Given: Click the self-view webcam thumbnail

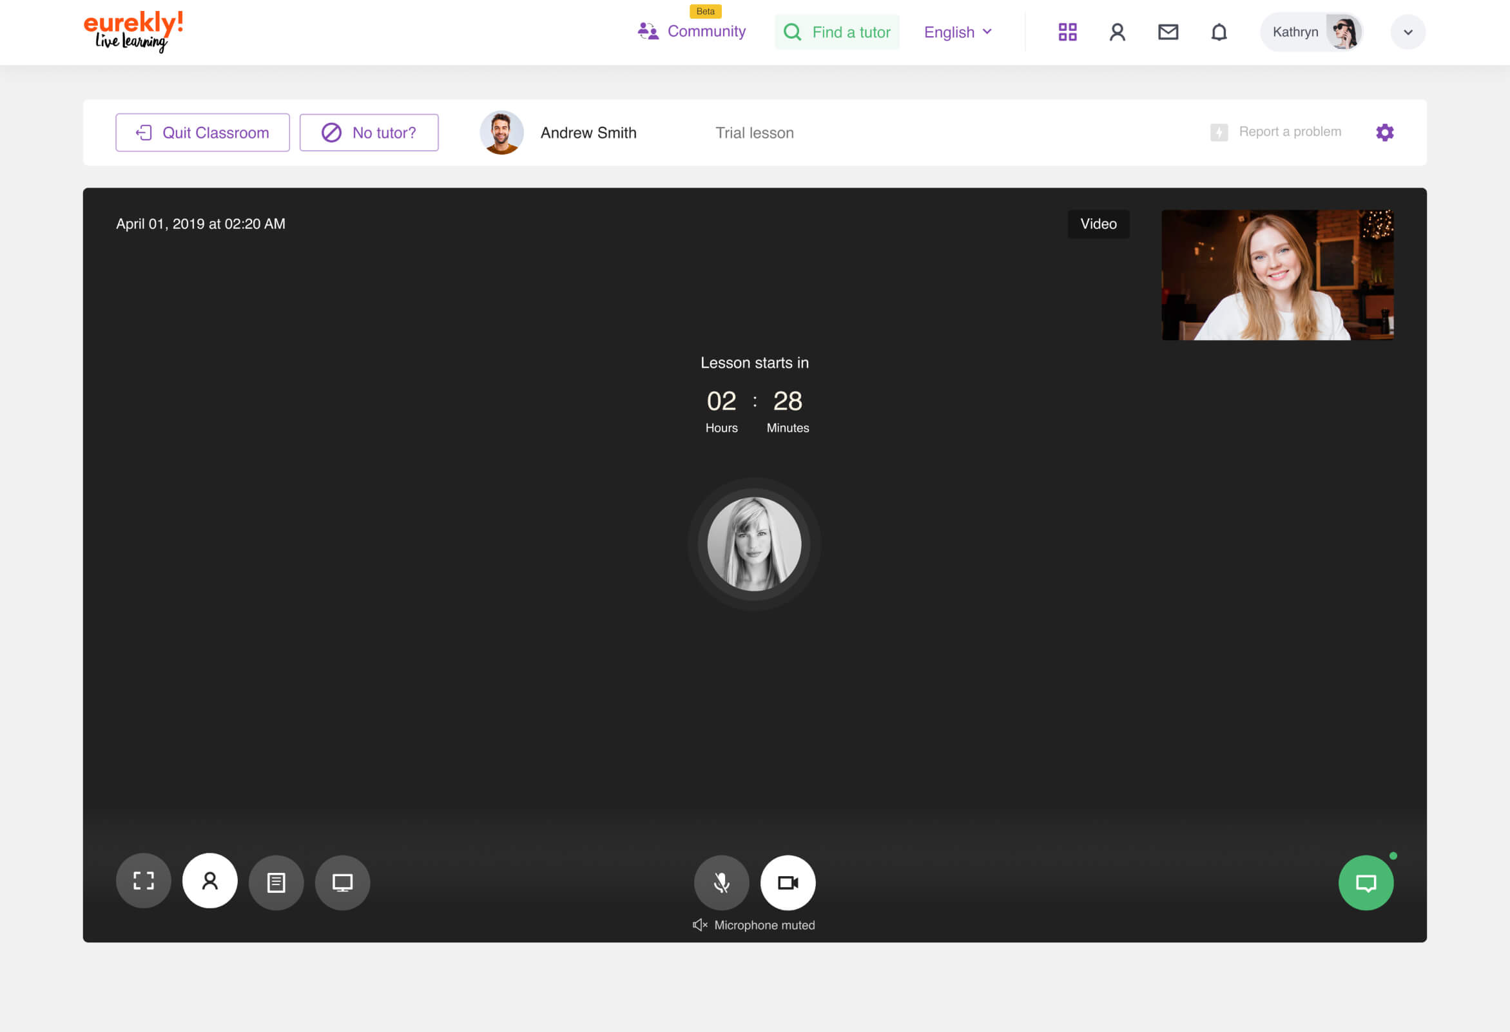Looking at the screenshot, I should pos(1277,274).
